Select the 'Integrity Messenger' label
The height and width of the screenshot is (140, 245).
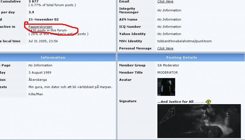(129, 10)
